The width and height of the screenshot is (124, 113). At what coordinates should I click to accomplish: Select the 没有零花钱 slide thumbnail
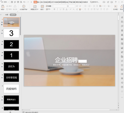tap(11, 78)
